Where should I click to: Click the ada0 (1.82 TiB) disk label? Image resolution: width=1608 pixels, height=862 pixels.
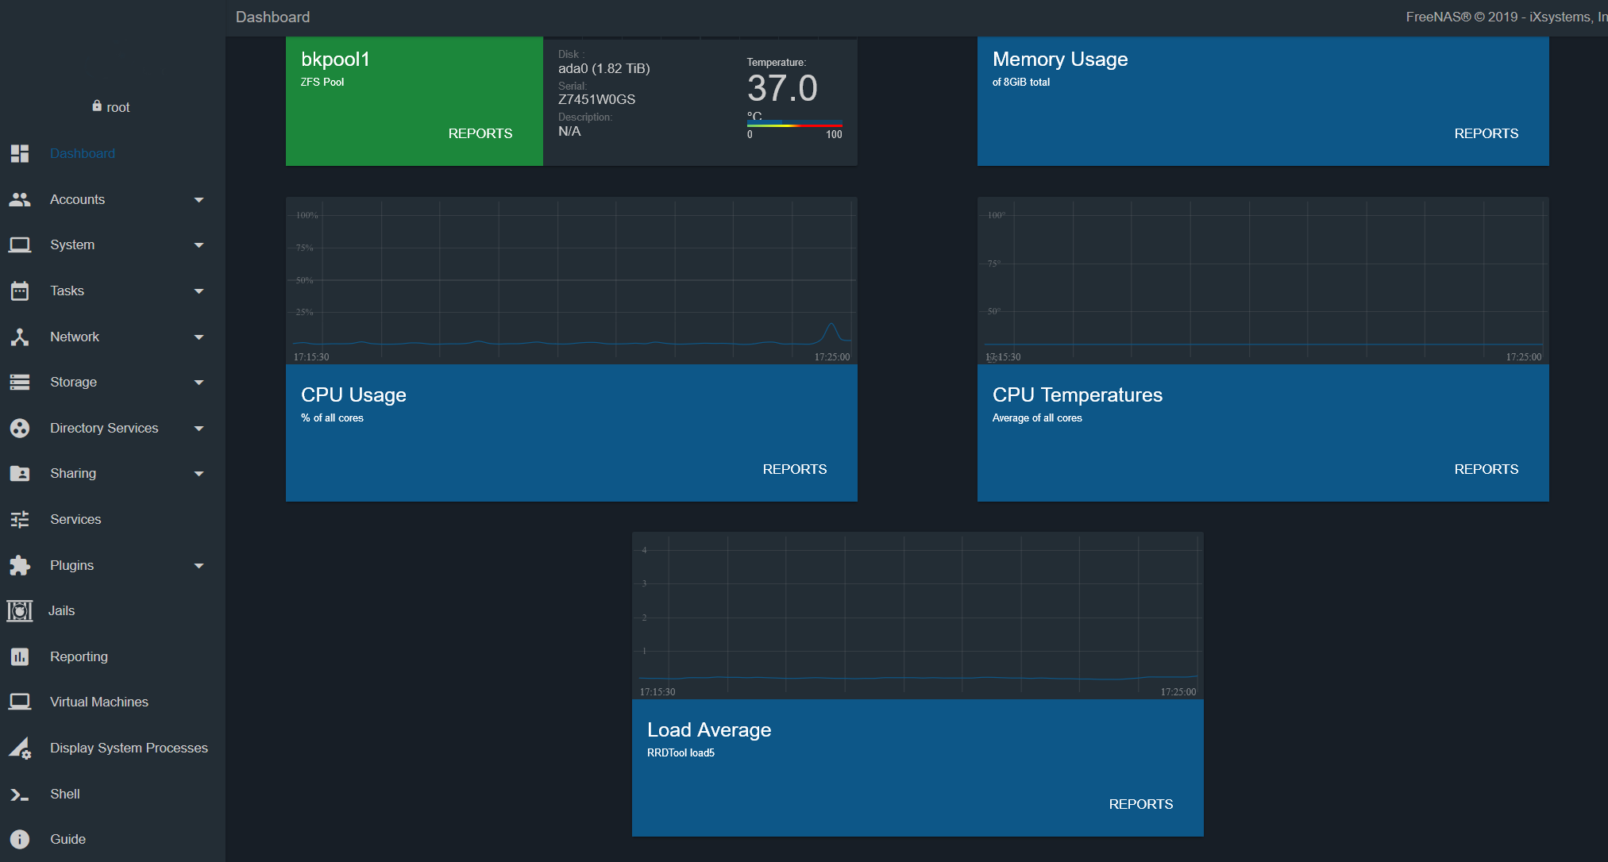[x=603, y=68]
